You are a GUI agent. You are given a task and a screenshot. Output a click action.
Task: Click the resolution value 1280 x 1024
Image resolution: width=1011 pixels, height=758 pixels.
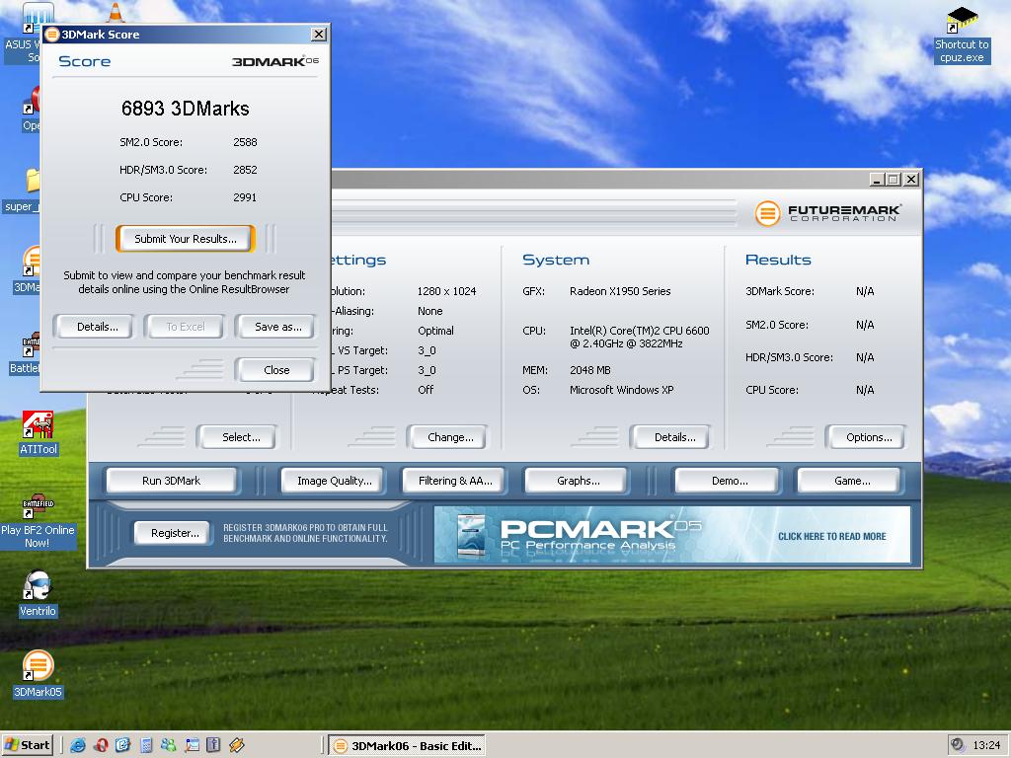(447, 291)
